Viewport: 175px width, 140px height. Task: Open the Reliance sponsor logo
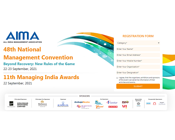[42, 104]
